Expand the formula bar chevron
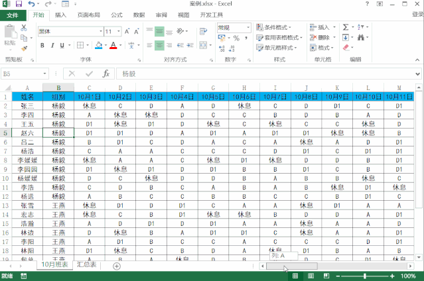424x281 pixels. coord(417,74)
